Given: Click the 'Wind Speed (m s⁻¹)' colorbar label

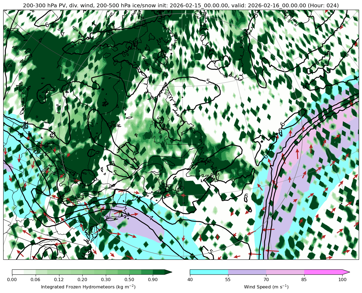Looking at the screenshot, I should (x=266, y=287).
